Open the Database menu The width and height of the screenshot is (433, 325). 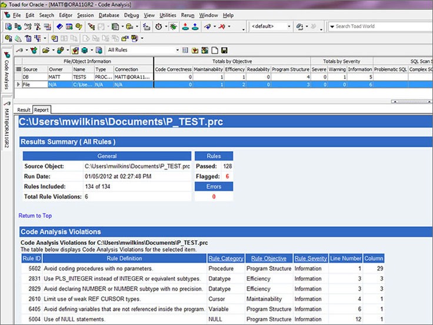(x=109, y=15)
